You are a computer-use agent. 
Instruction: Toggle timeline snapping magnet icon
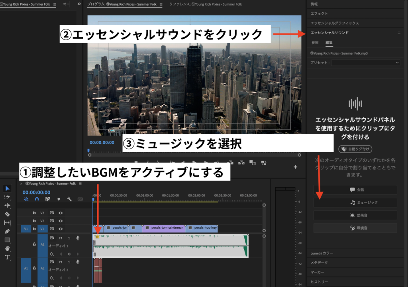point(37,199)
